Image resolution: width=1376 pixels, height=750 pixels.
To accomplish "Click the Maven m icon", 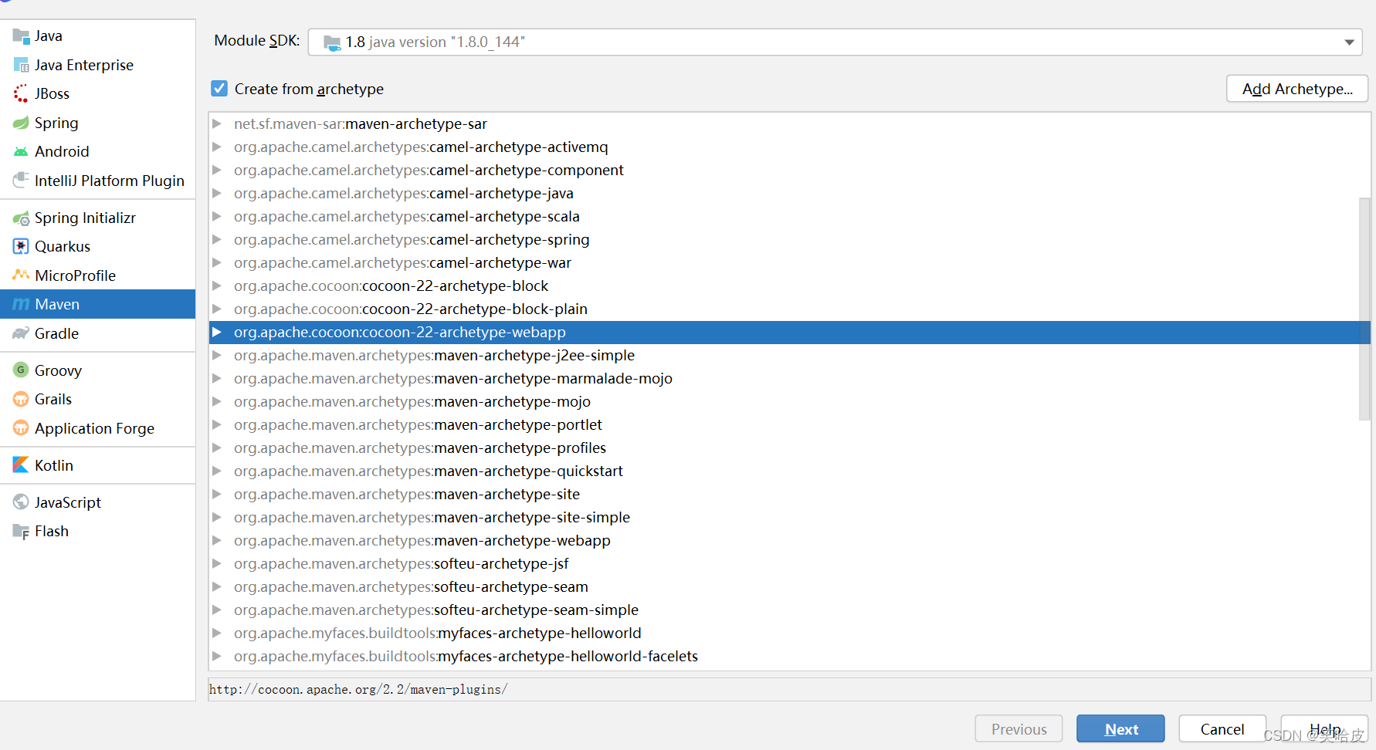I will pos(21,304).
